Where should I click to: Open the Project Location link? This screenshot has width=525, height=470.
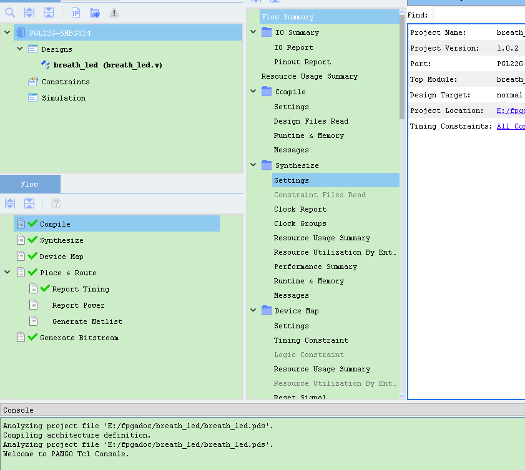511,110
